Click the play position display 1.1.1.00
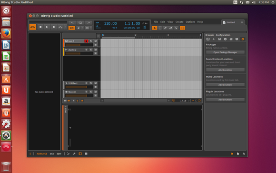276x173 pixels. (132, 23)
